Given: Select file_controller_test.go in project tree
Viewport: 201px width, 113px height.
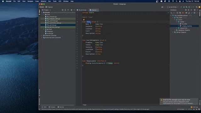Looking at the screenshot, I should coord(54,23).
